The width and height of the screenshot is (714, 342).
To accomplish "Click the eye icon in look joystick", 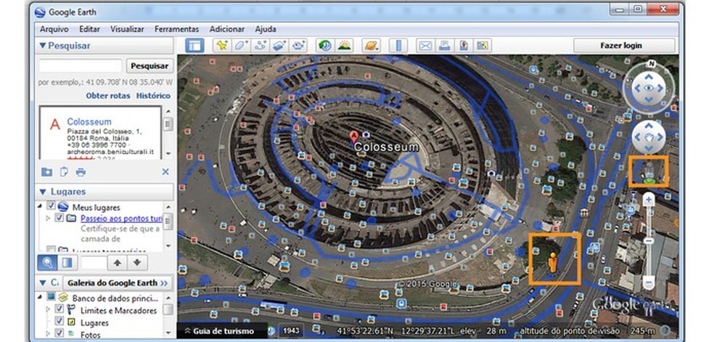I will coord(649,88).
